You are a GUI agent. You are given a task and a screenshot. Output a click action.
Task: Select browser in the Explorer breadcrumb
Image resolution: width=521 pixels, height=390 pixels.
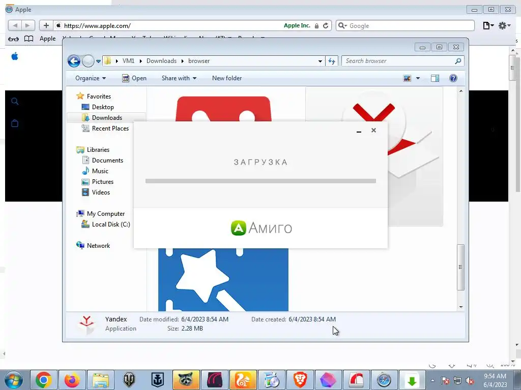pos(199,61)
